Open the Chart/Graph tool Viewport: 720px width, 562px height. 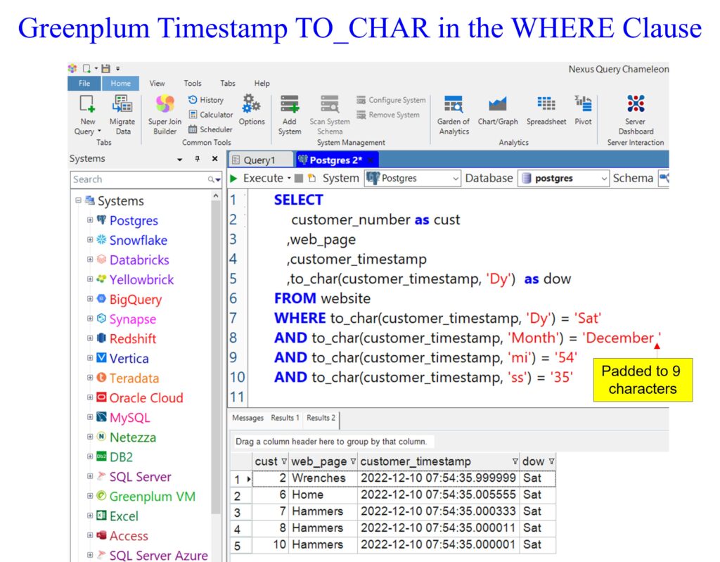click(x=498, y=106)
